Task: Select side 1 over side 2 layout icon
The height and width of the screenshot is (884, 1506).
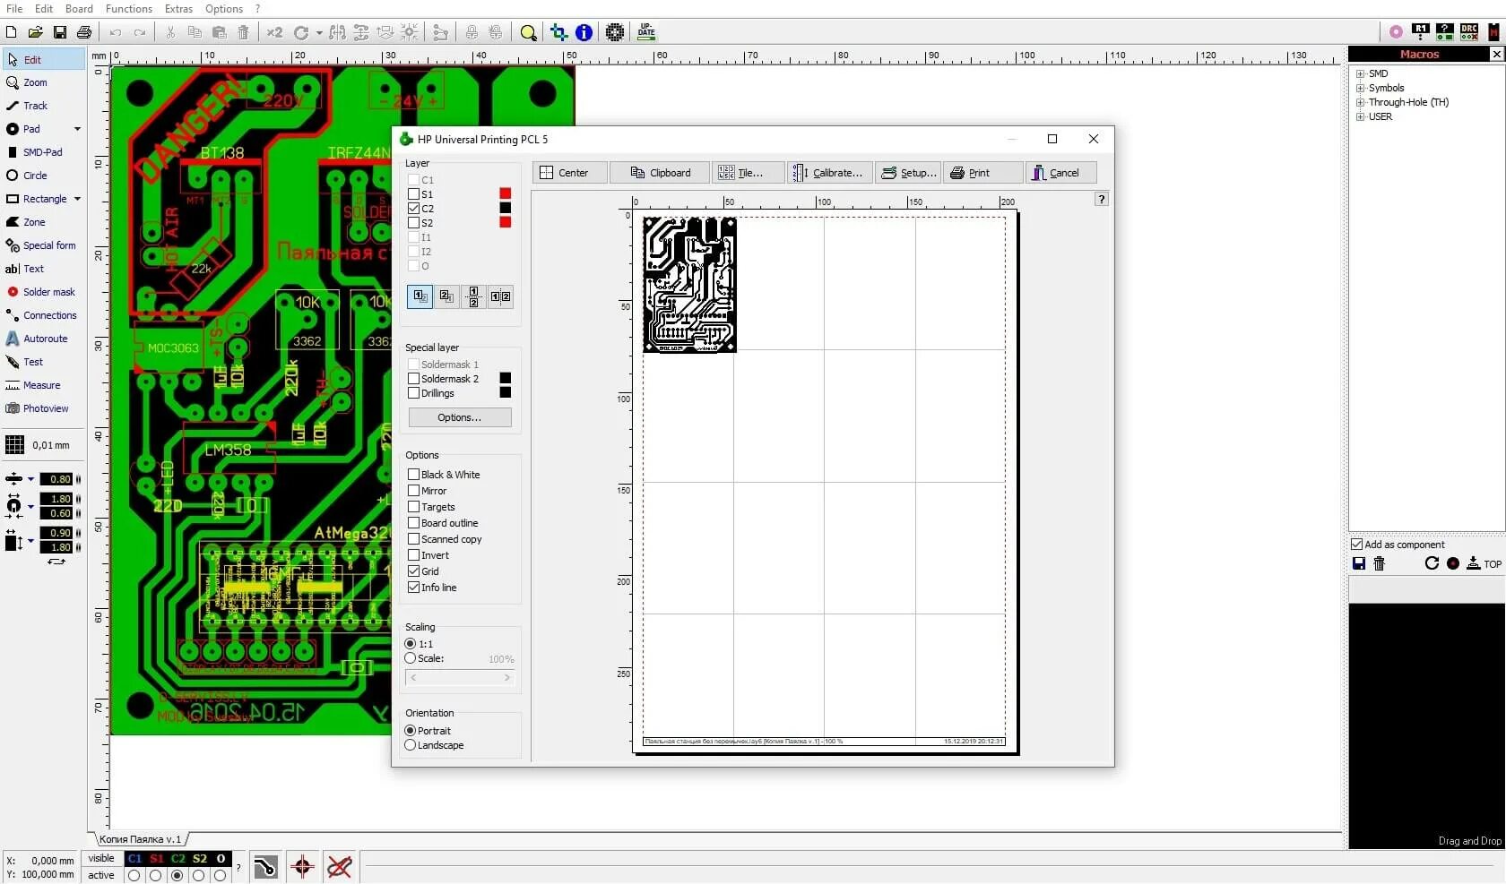Action: coord(420,296)
